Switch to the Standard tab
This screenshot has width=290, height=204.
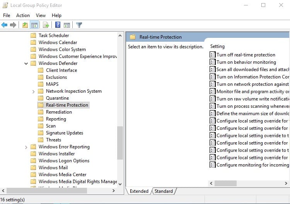[x=164, y=191]
